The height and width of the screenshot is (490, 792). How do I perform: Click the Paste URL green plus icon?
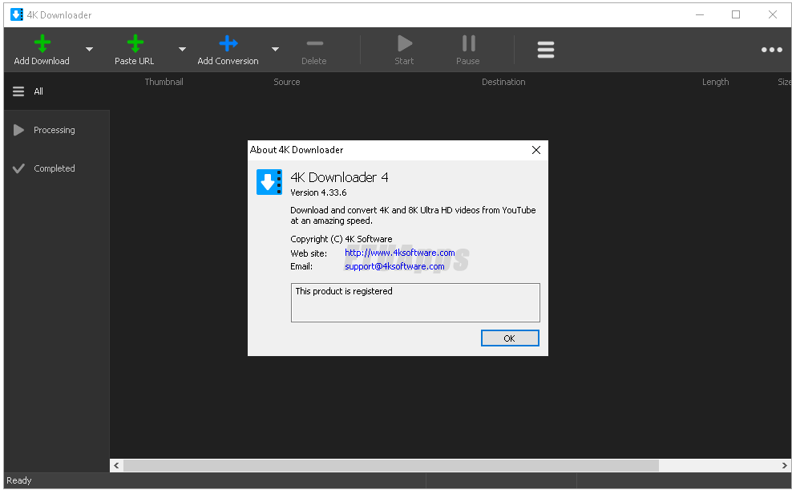tap(135, 43)
